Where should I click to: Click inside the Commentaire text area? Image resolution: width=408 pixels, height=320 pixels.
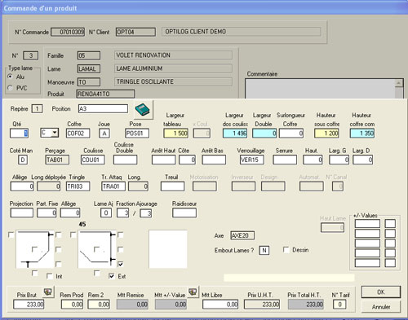click(320, 89)
